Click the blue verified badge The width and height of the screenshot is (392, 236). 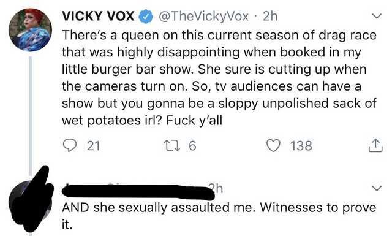146,17
